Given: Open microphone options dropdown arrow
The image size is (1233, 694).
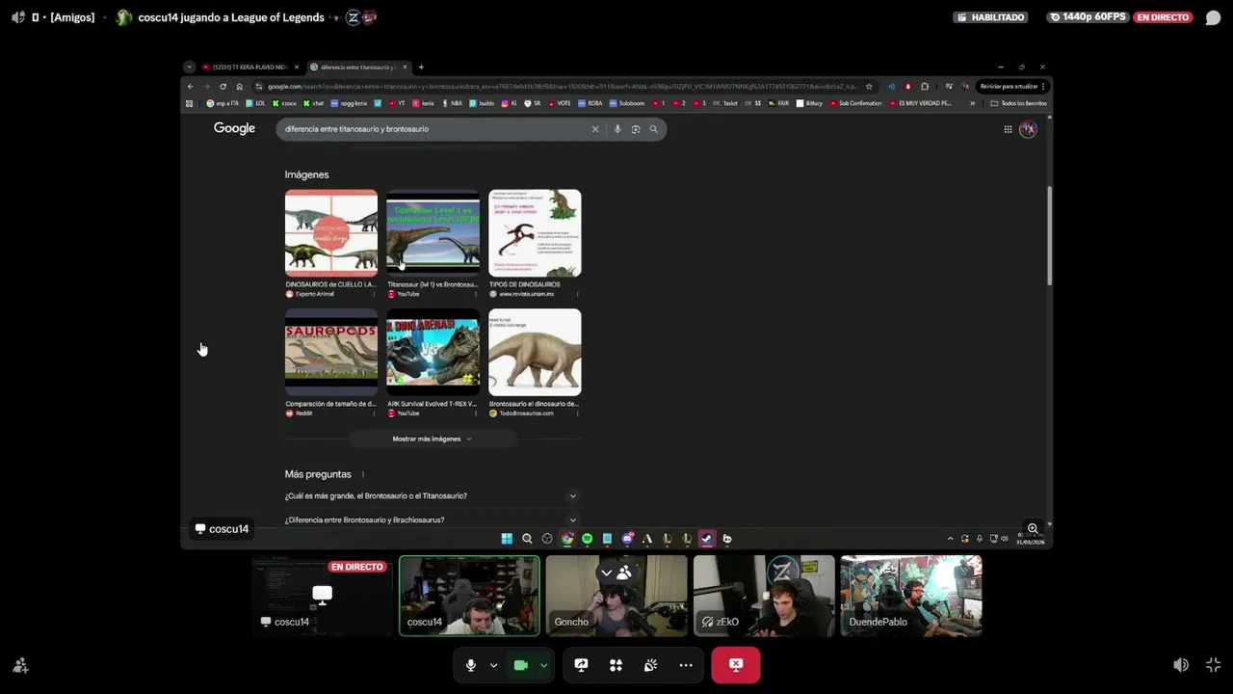Looking at the screenshot, I should point(493,665).
